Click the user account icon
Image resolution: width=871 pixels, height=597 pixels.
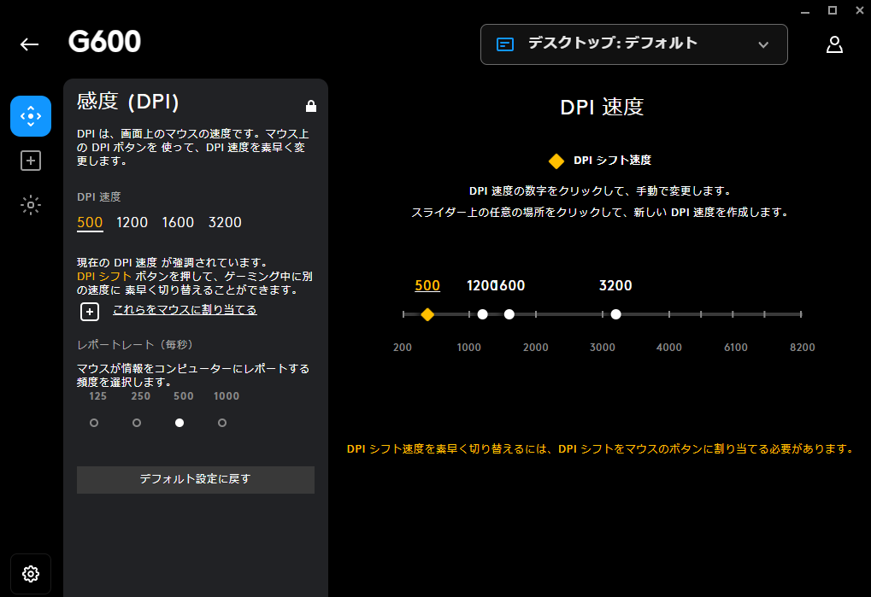(x=834, y=44)
